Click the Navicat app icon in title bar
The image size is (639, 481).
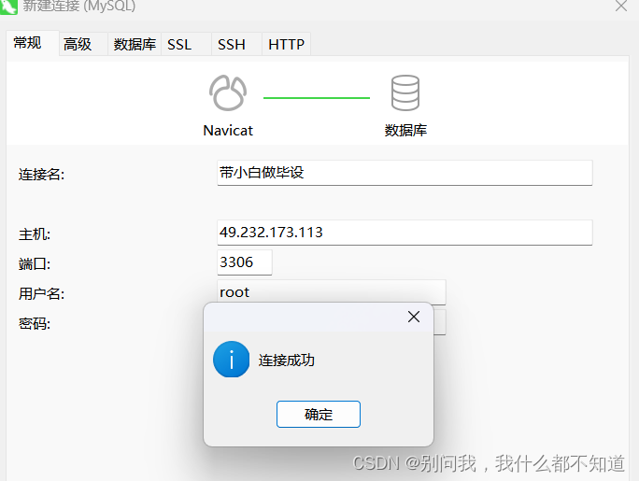[x=8, y=7]
